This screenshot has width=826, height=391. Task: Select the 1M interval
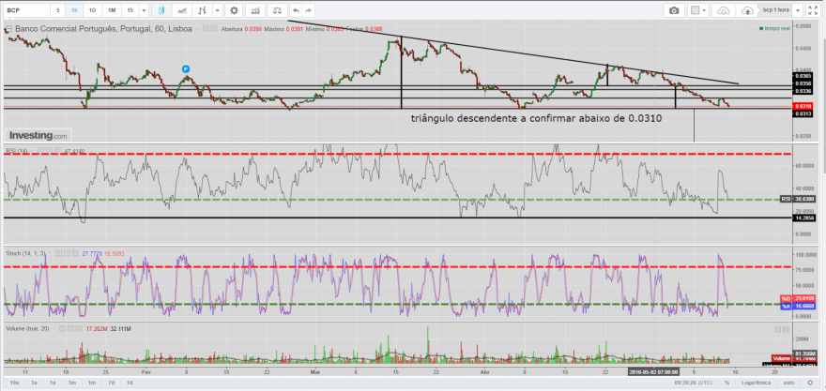111,10
